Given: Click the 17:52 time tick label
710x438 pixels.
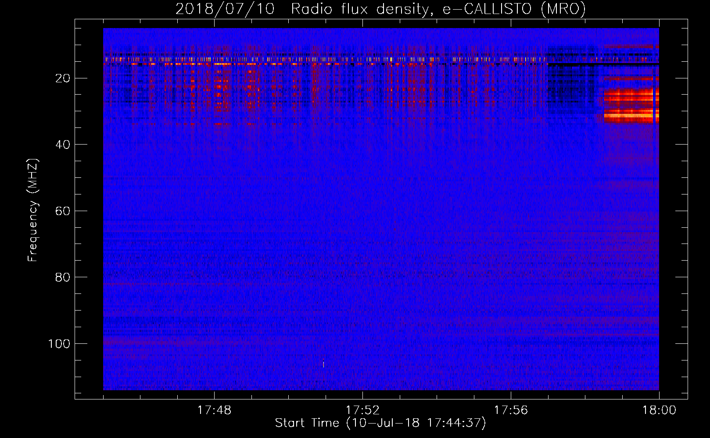Looking at the screenshot, I should (x=362, y=410).
